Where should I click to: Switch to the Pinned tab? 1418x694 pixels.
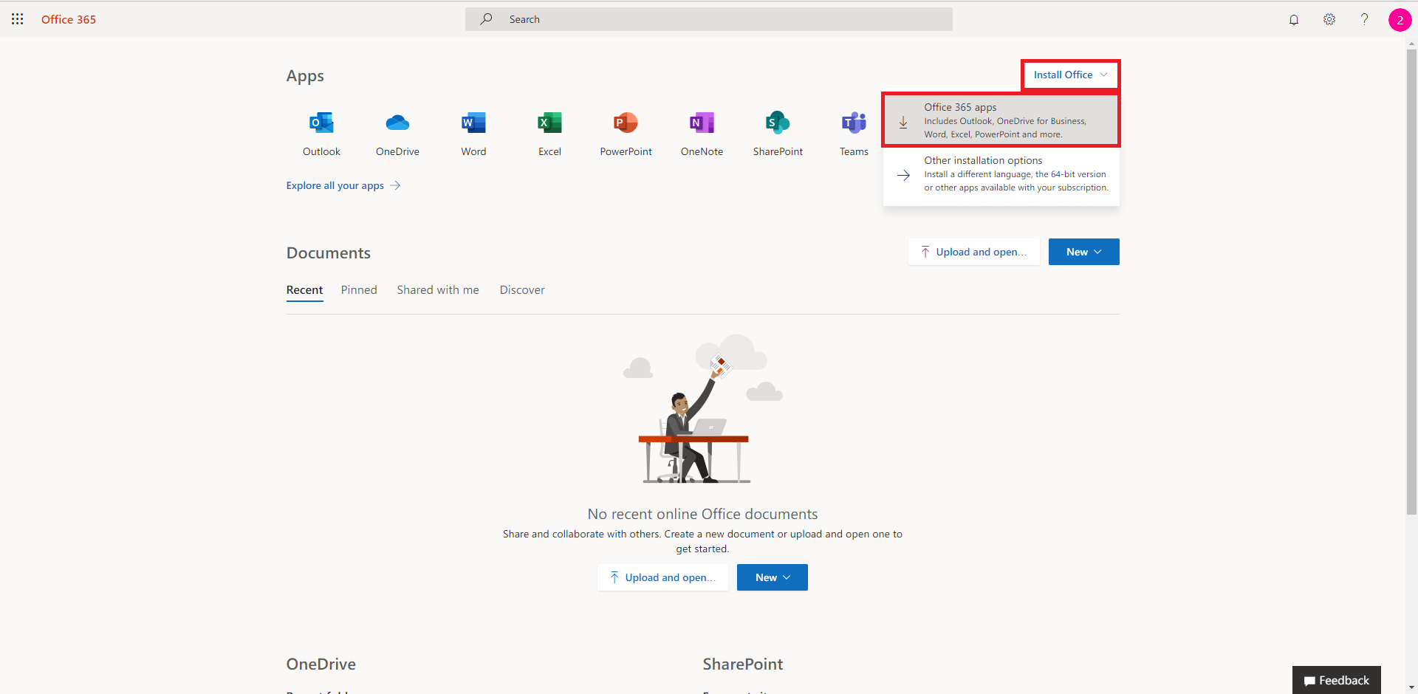click(359, 290)
